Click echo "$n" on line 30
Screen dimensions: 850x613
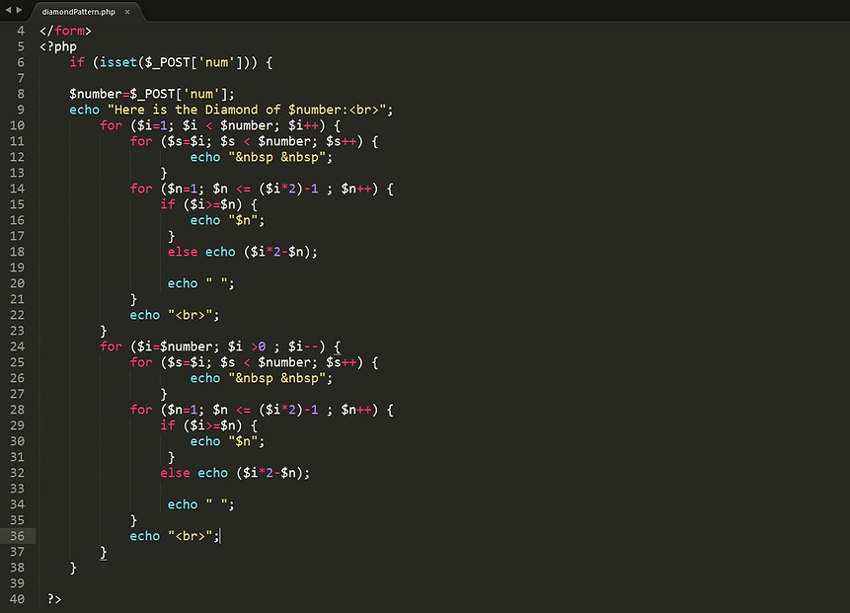click(x=227, y=441)
